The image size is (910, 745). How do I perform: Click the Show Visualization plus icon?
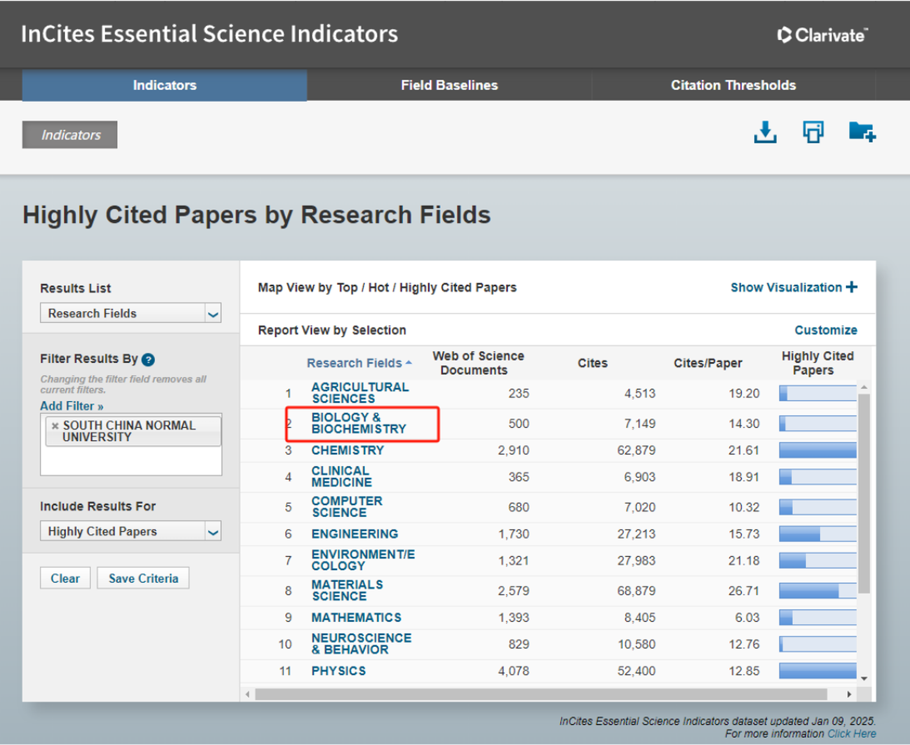(x=852, y=287)
